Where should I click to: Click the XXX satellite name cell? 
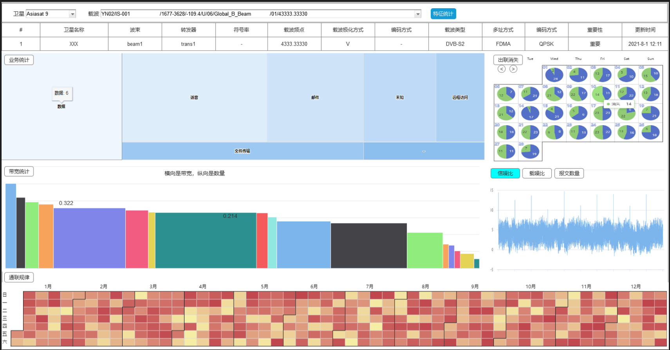(x=74, y=44)
